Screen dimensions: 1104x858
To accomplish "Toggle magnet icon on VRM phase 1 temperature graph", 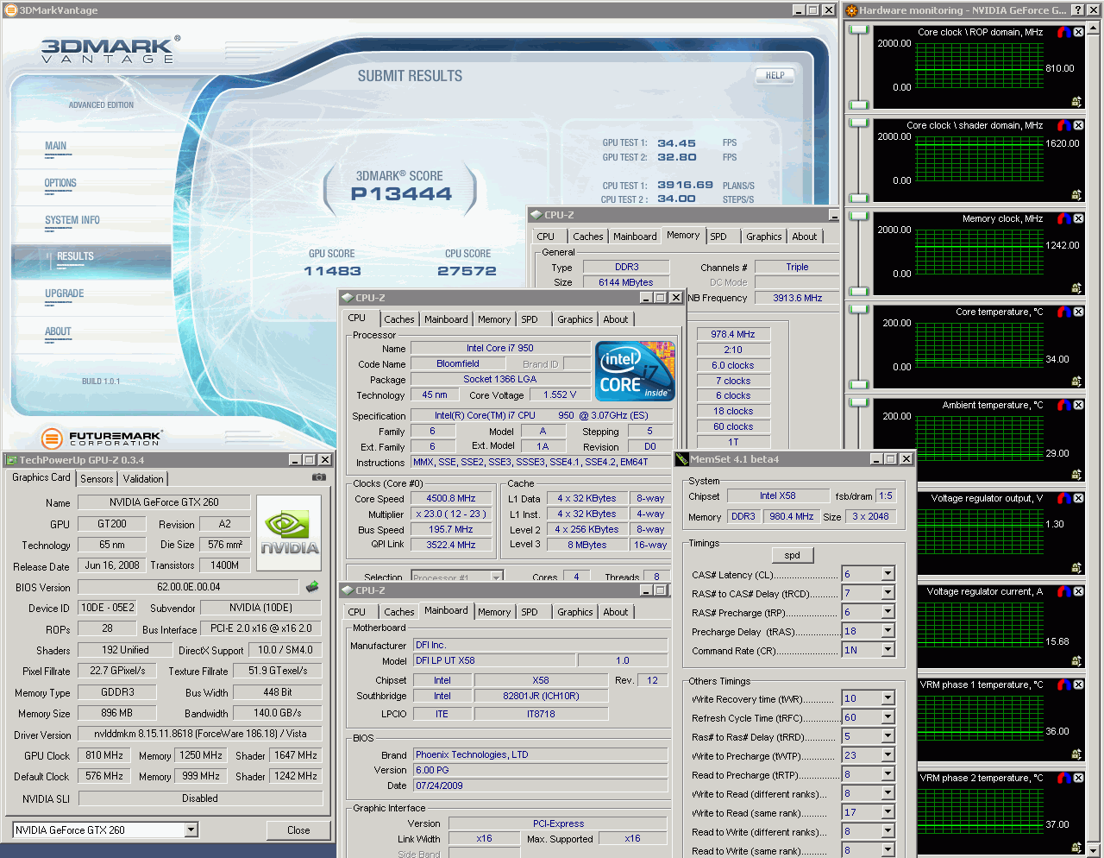I will click(1063, 685).
